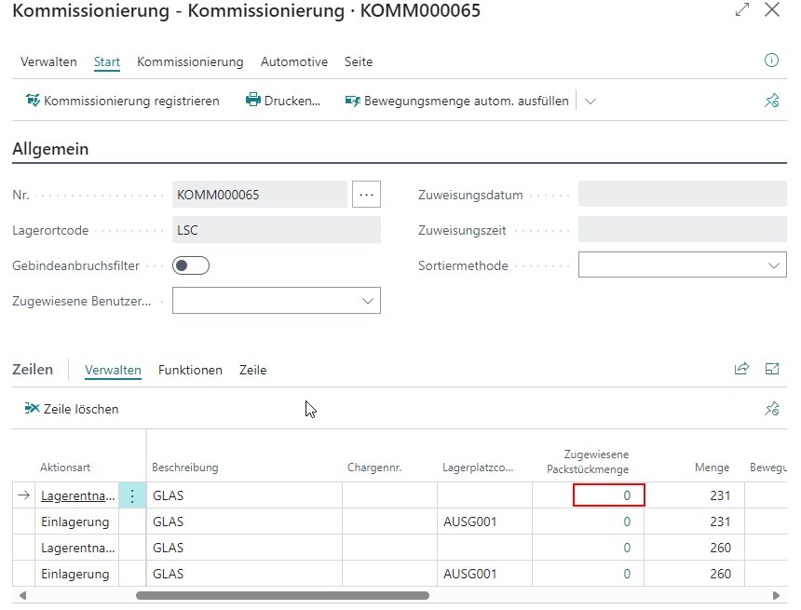Click the Kommissionierung registrieren icon
Screen dimensions: 801x610
pos(33,101)
